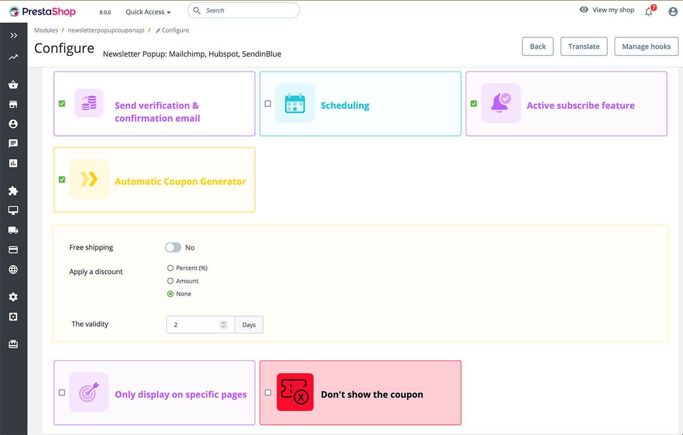Open the Customer Service chat icon in sidebar
The width and height of the screenshot is (683, 435).
pyautogui.click(x=13, y=143)
